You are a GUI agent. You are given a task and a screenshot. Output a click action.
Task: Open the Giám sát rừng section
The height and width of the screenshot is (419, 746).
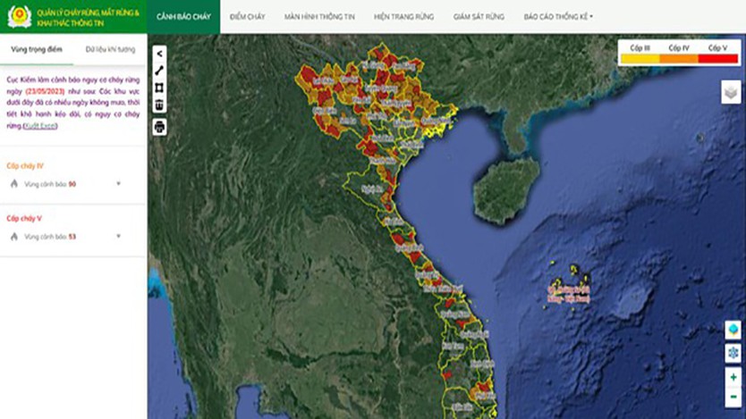click(479, 17)
